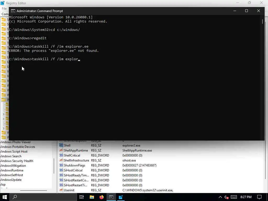
Task: Select Userinit value name
Action: [69, 190]
